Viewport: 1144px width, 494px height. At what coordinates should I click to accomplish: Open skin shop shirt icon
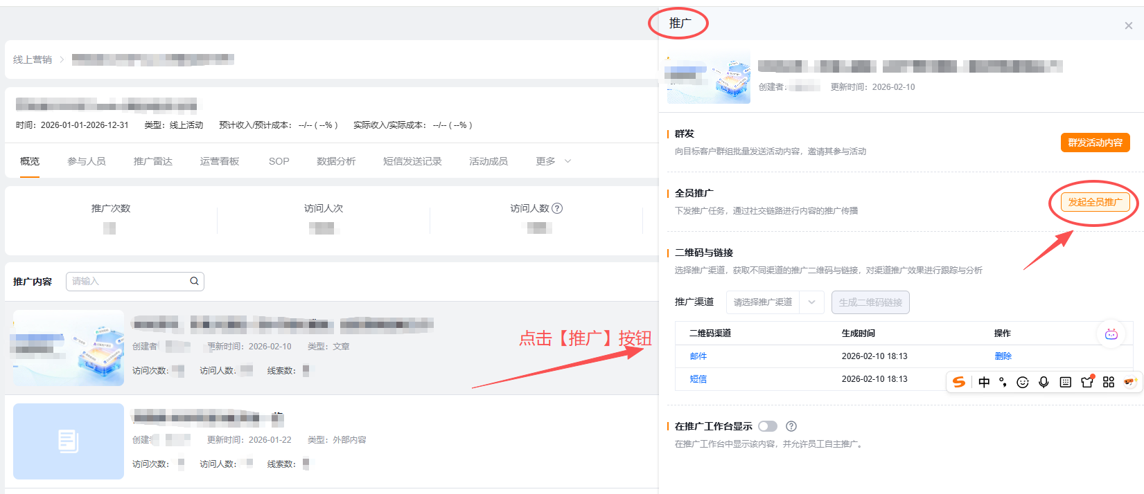(1087, 381)
